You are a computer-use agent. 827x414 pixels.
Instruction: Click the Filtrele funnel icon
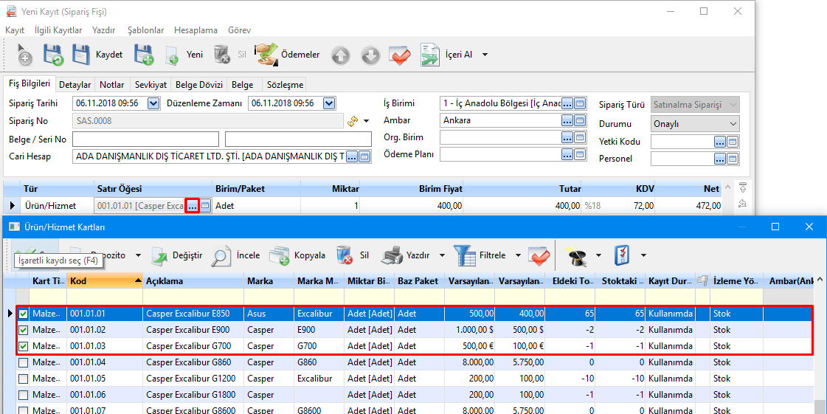tap(465, 255)
